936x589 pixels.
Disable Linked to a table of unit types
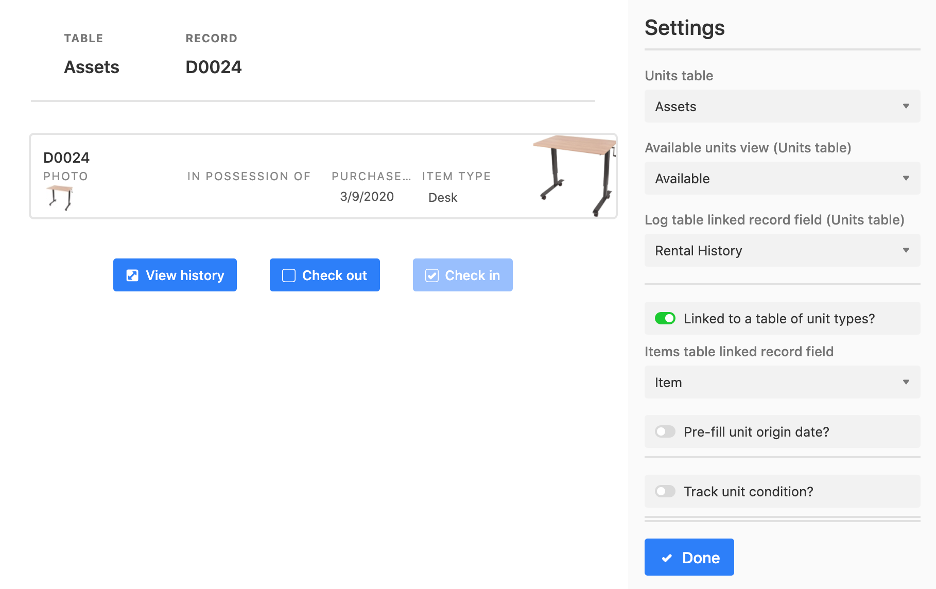(x=665, y=319)
